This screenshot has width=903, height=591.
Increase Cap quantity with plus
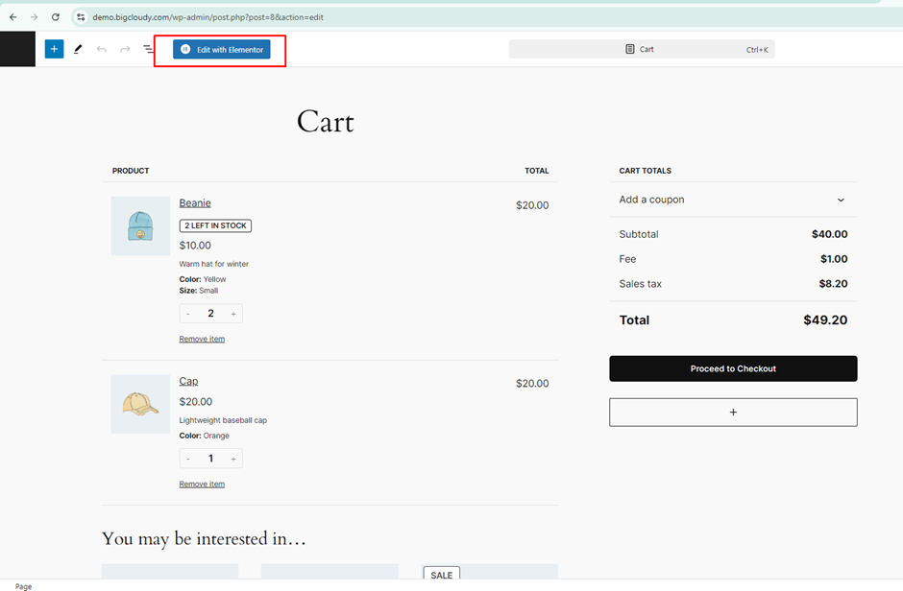(233, 459)
